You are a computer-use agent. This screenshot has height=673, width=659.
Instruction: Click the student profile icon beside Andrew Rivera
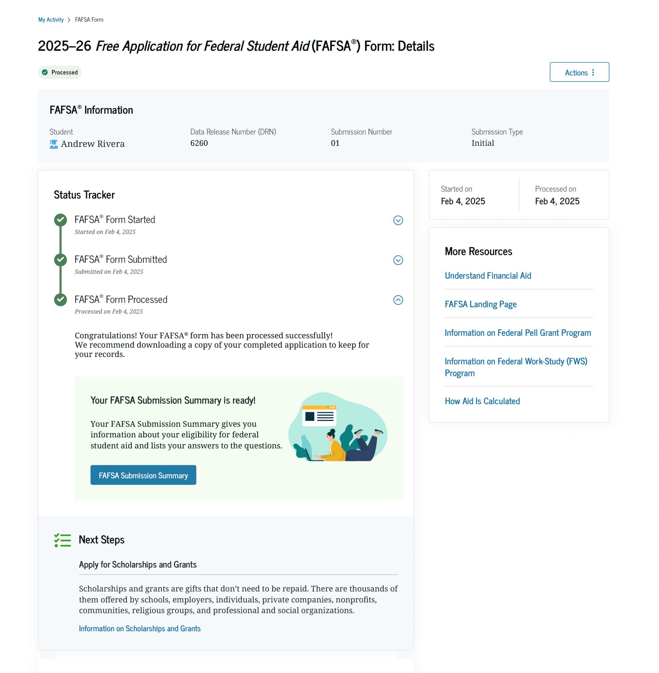(54, 144)
